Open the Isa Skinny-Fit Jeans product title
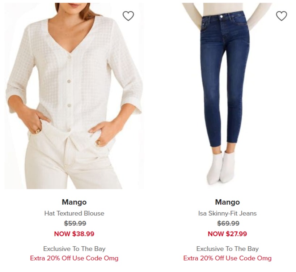 (x=227, y=213)
